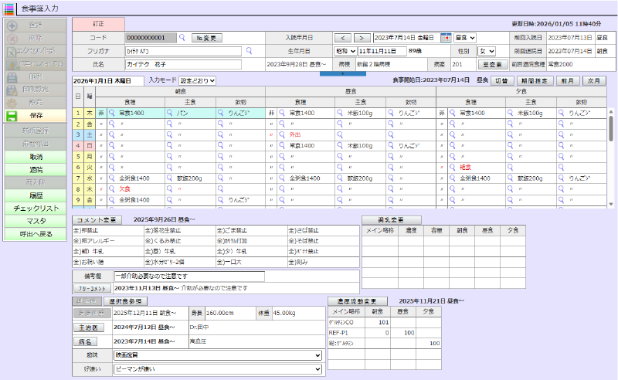Click the 備考欄 text input field

point(188,276)
